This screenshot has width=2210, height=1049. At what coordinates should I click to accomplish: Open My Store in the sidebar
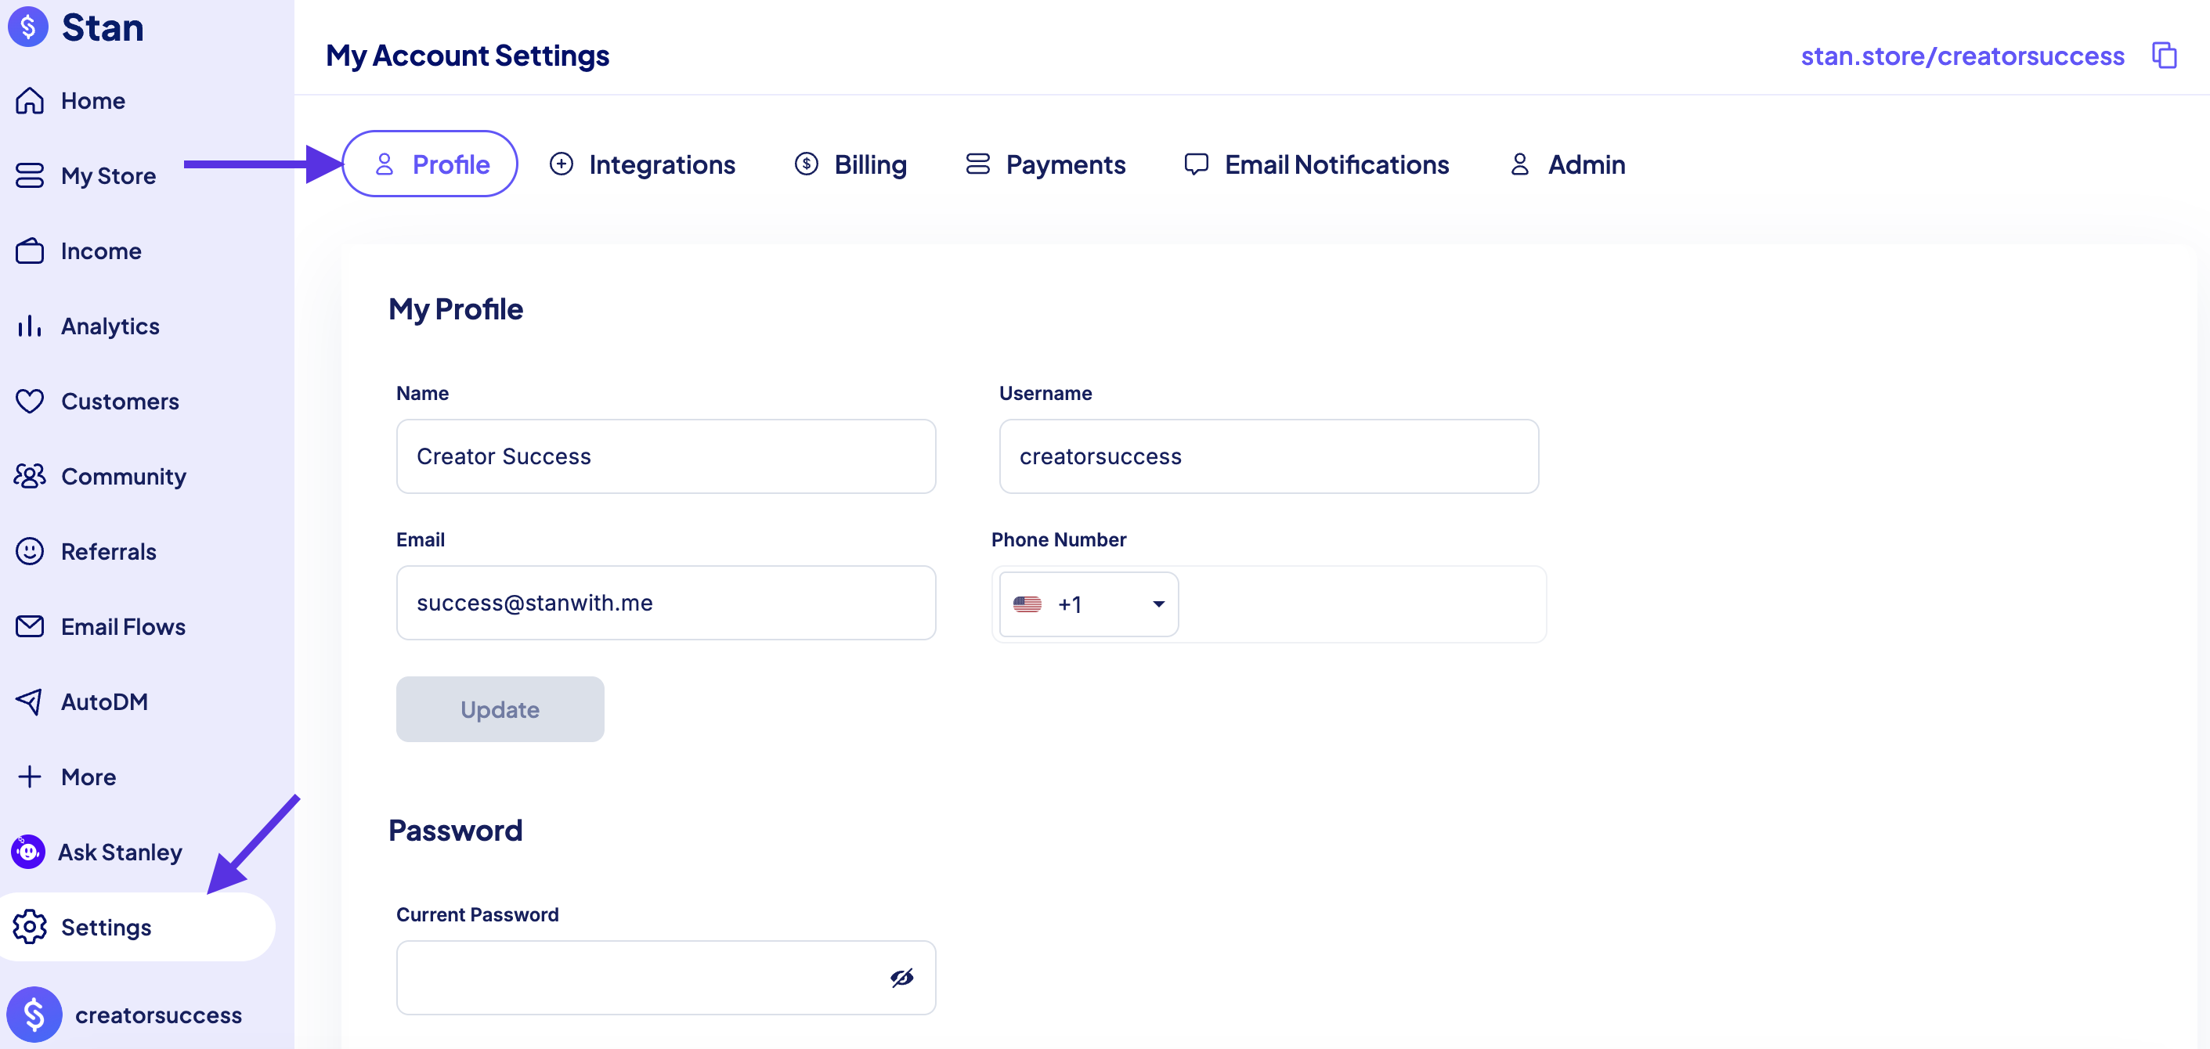click(x=108, y=176)
